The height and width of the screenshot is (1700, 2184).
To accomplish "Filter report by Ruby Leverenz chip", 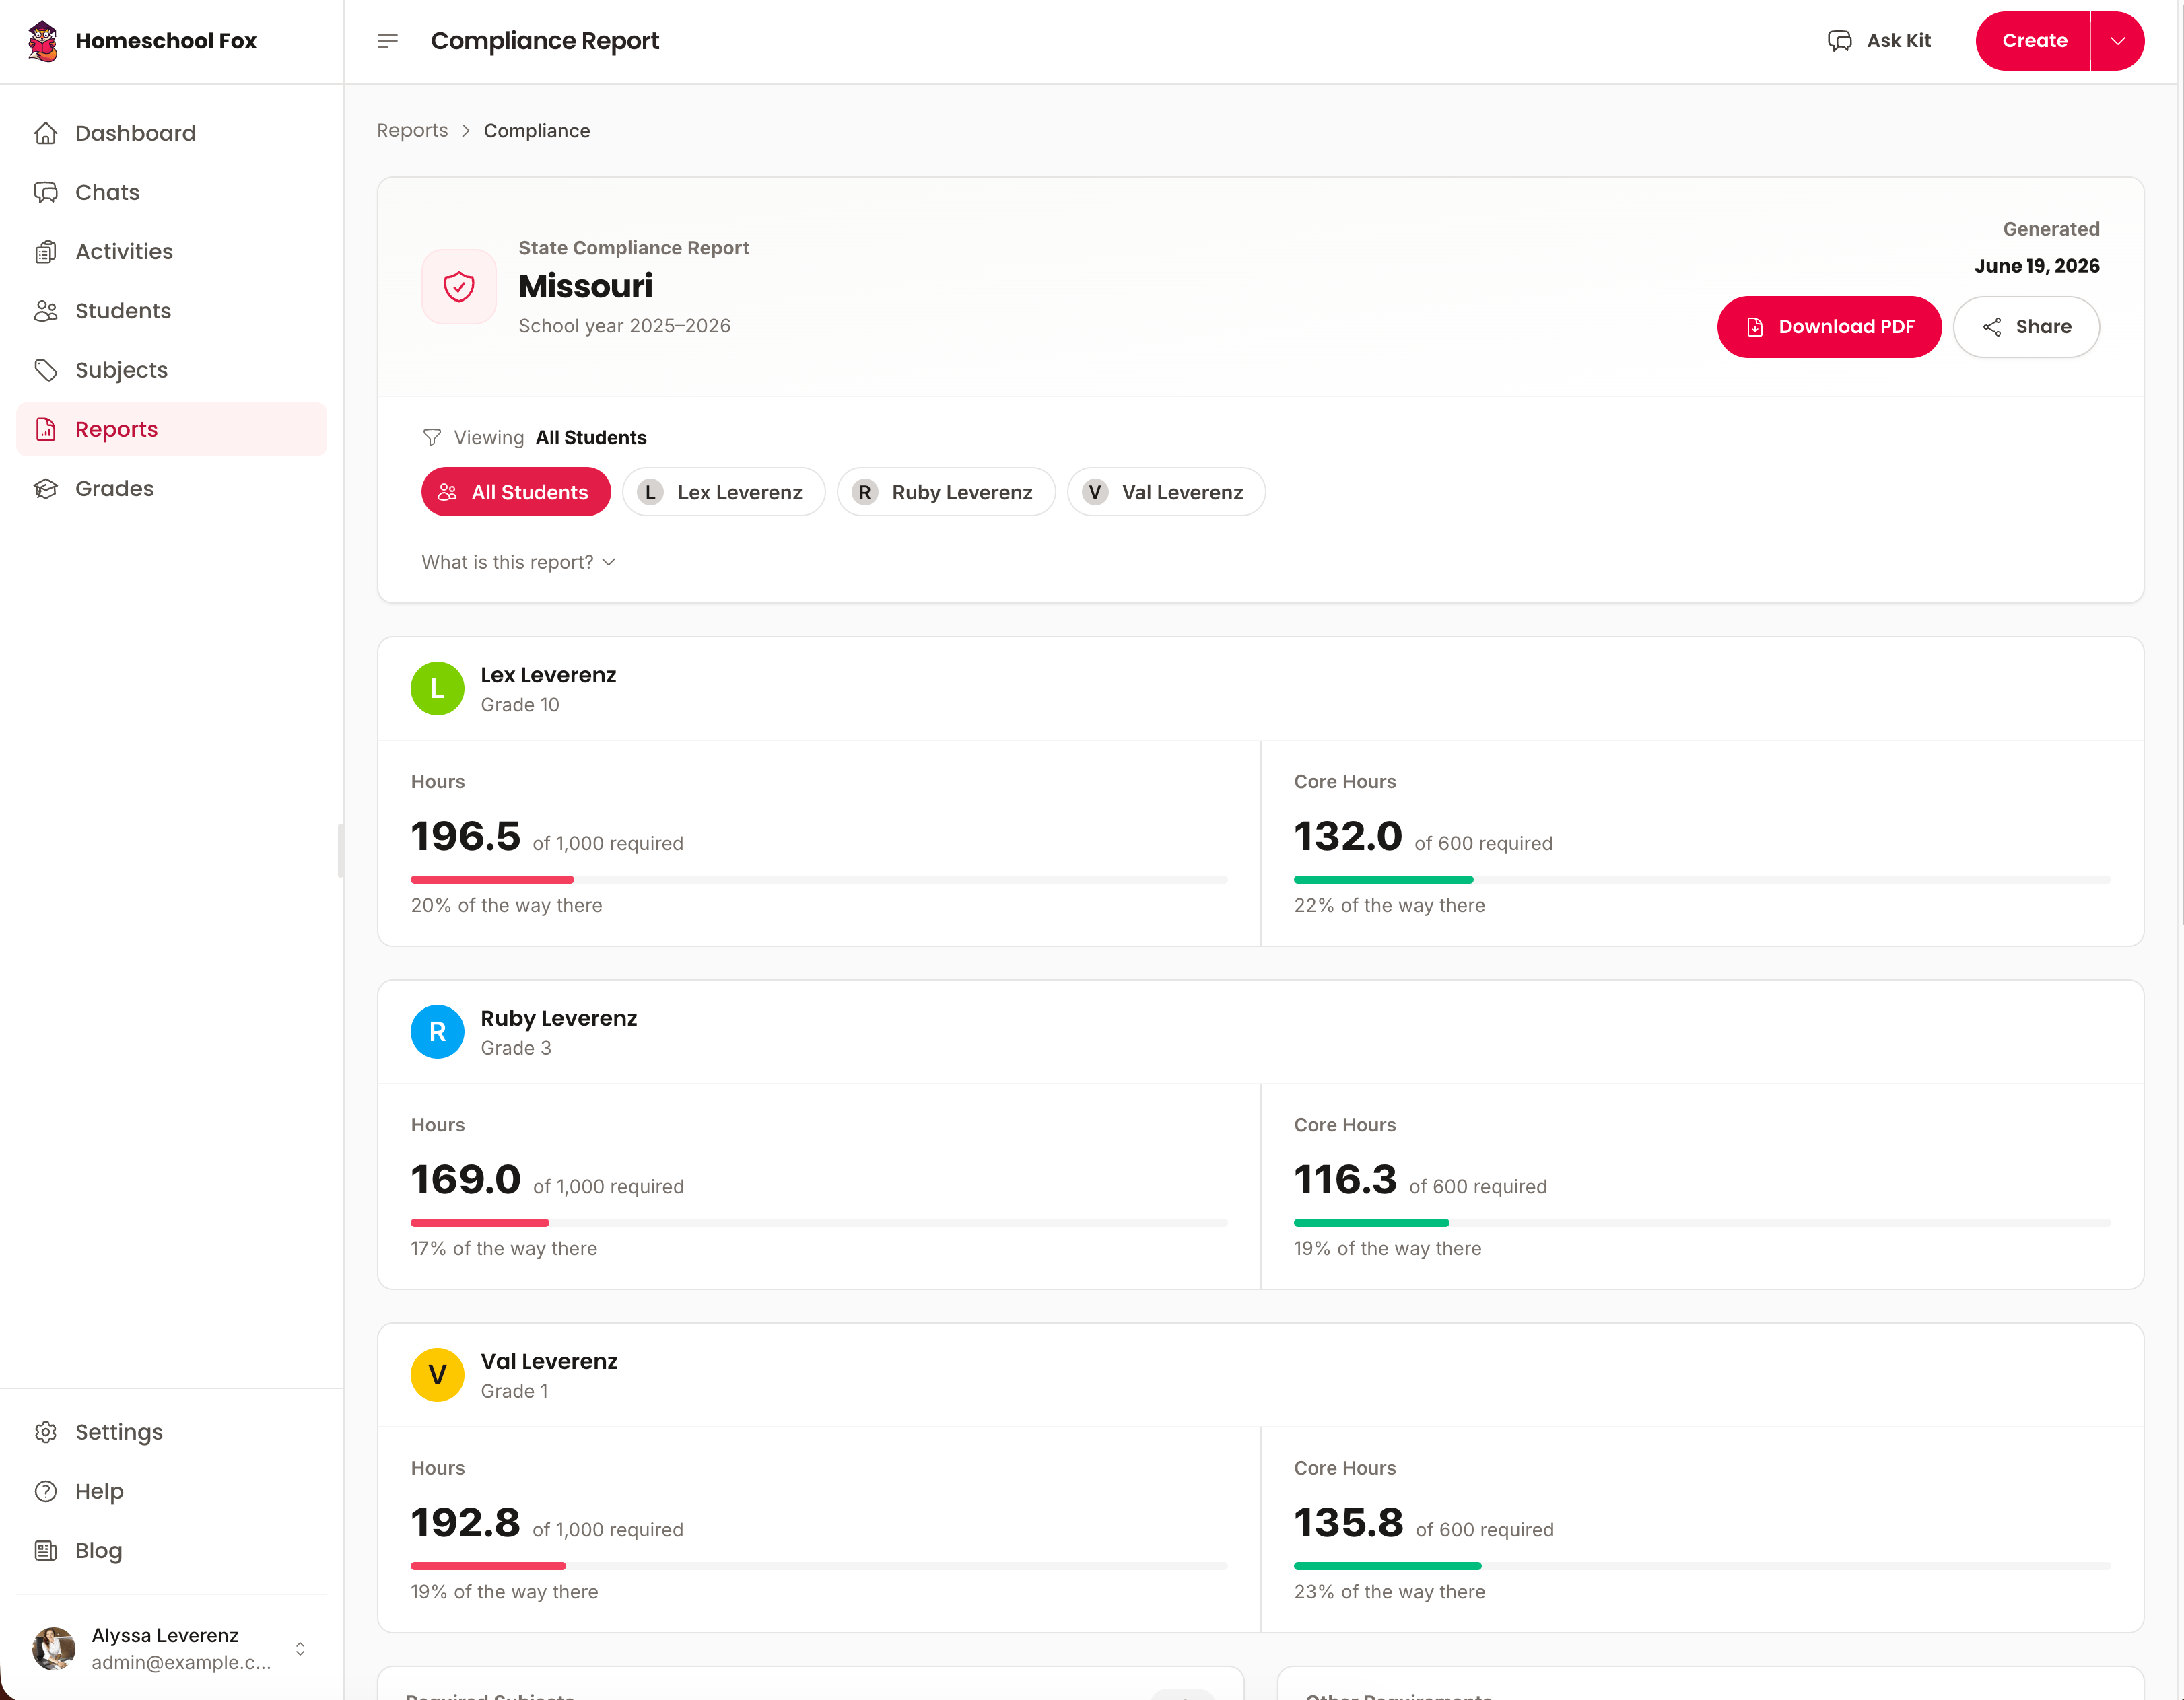I will click(x=946, y=492).
